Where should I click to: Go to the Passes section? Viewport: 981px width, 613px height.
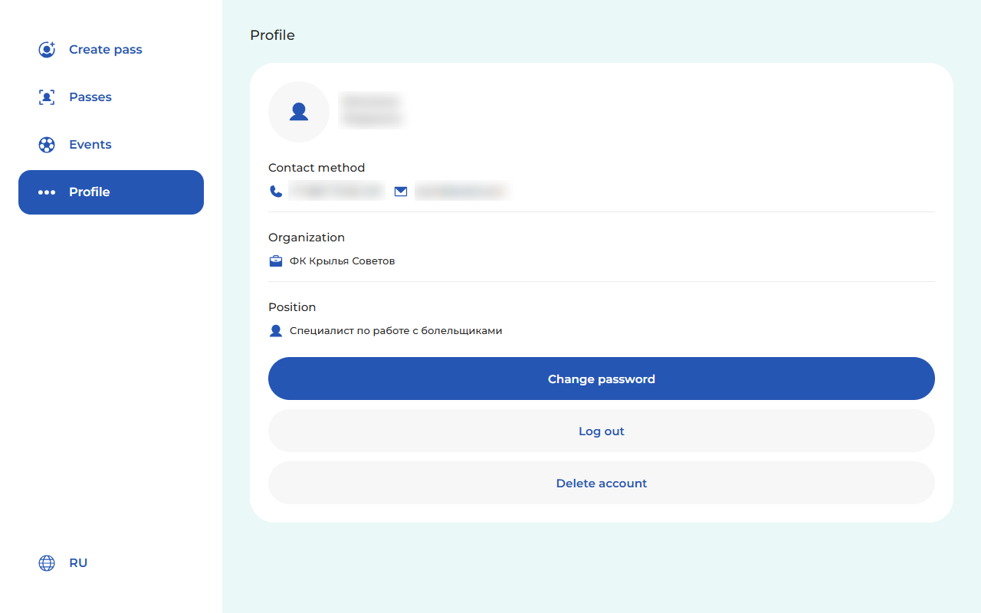click(x=111, y=97)
